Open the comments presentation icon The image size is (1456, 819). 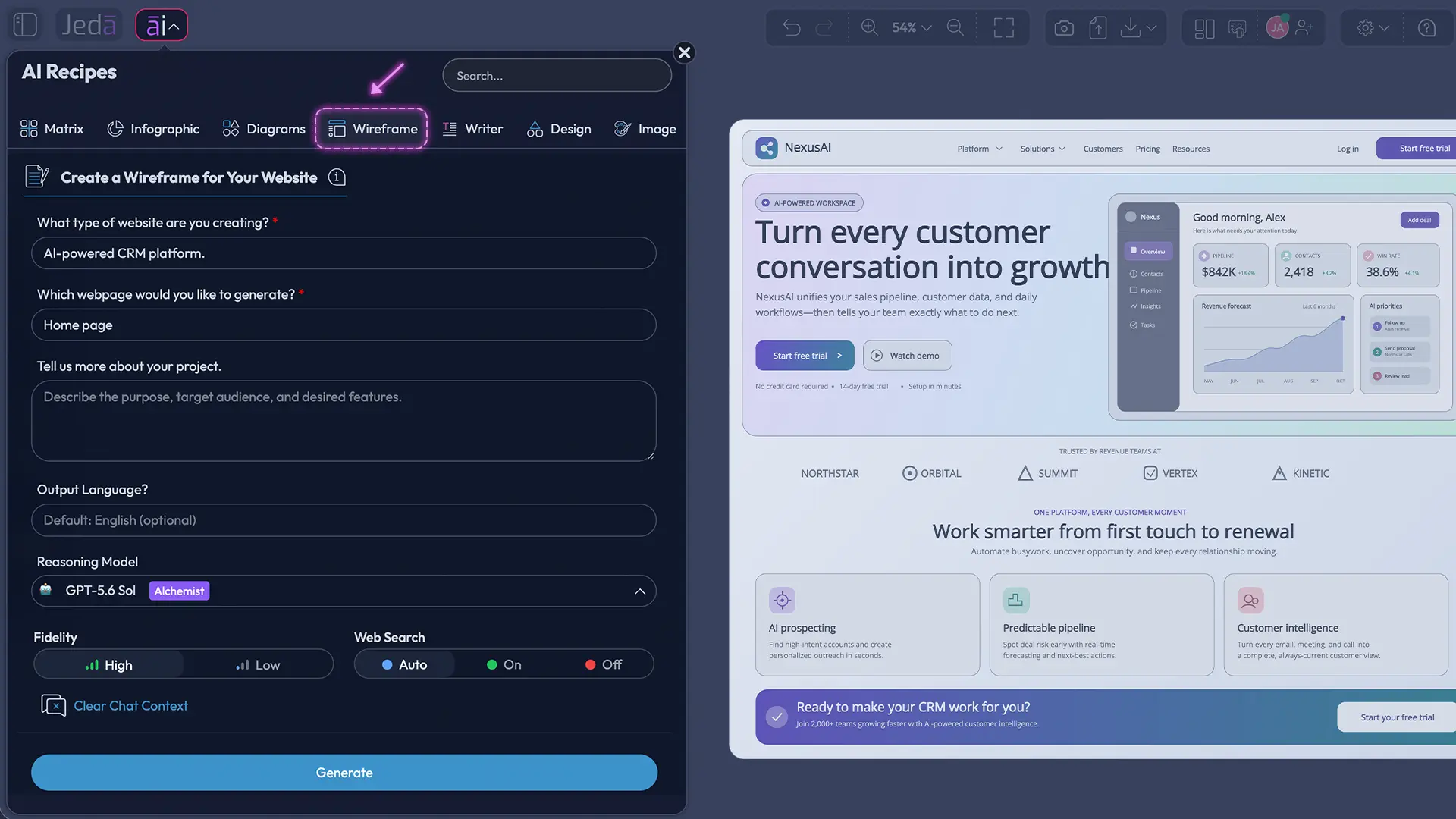(1237, 29)
